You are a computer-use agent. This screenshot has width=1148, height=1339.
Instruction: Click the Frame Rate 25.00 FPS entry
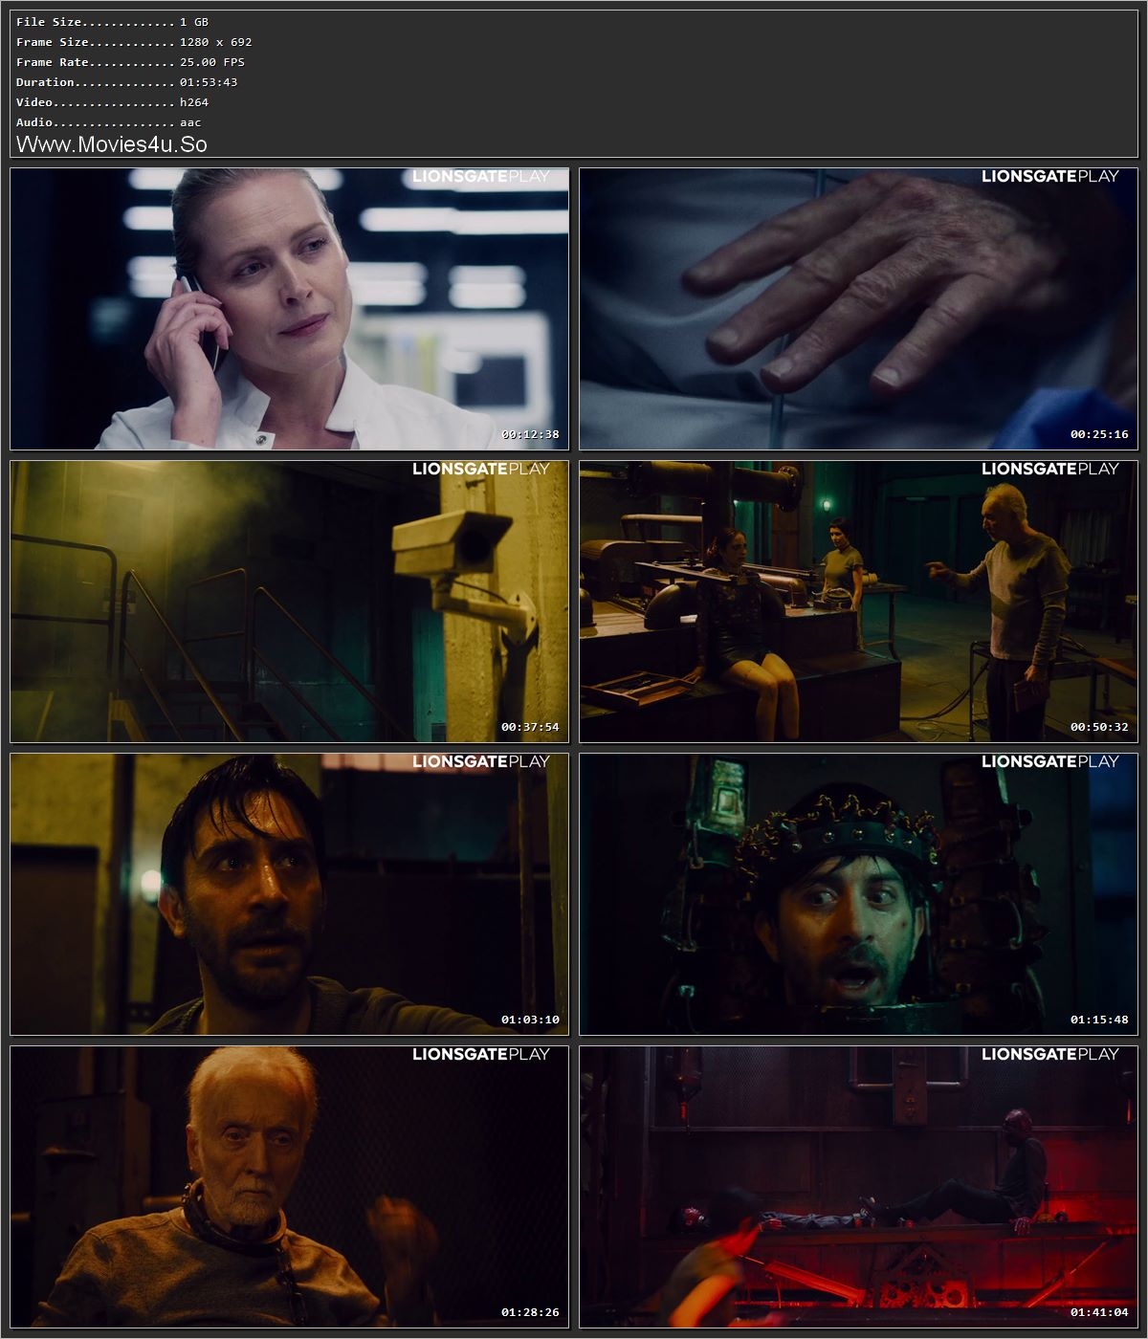click(129, 61)
